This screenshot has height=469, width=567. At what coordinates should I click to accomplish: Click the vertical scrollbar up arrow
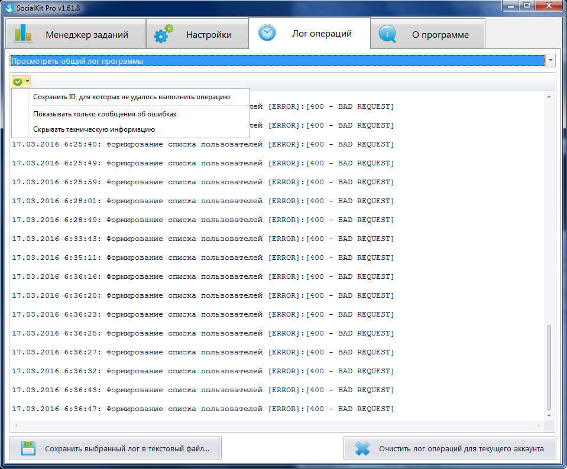click(x=549, y=96)
